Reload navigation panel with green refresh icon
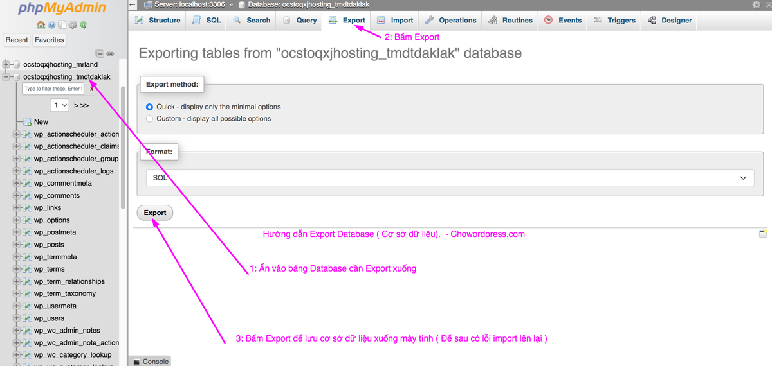The image size is (772, 366). click(x=83, y=25)
